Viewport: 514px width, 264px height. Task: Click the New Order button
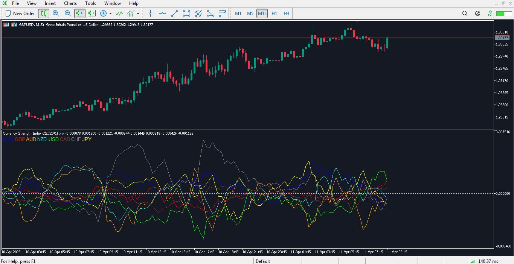(20, 13)
